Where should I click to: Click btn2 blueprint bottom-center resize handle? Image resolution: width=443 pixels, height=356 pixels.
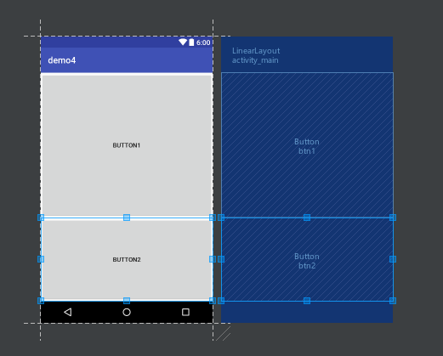click(307, 301)
